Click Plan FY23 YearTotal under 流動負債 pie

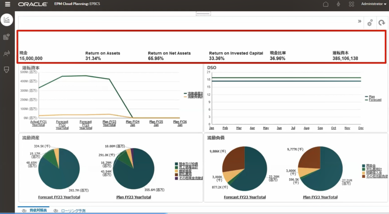coord(320,197)
